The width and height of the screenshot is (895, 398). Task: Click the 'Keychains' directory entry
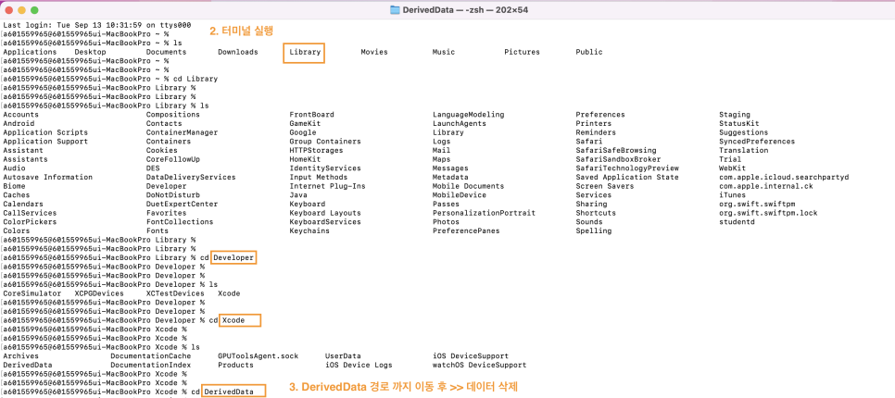(x=309, y=230)
